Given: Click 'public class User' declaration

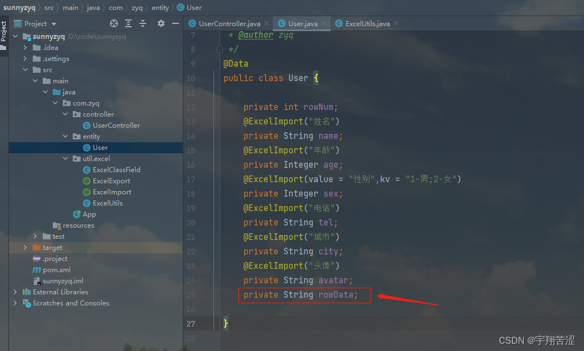Looking at the screenshot, I should (266, 78).
